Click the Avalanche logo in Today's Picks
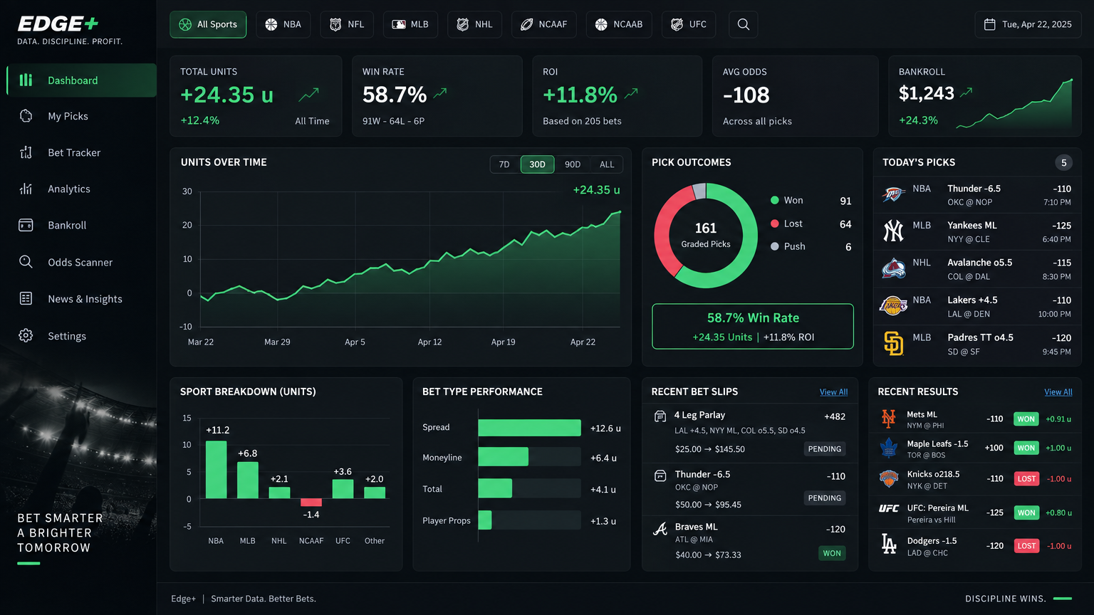This screenshot has width=1094, height=615. click(893, 268)
